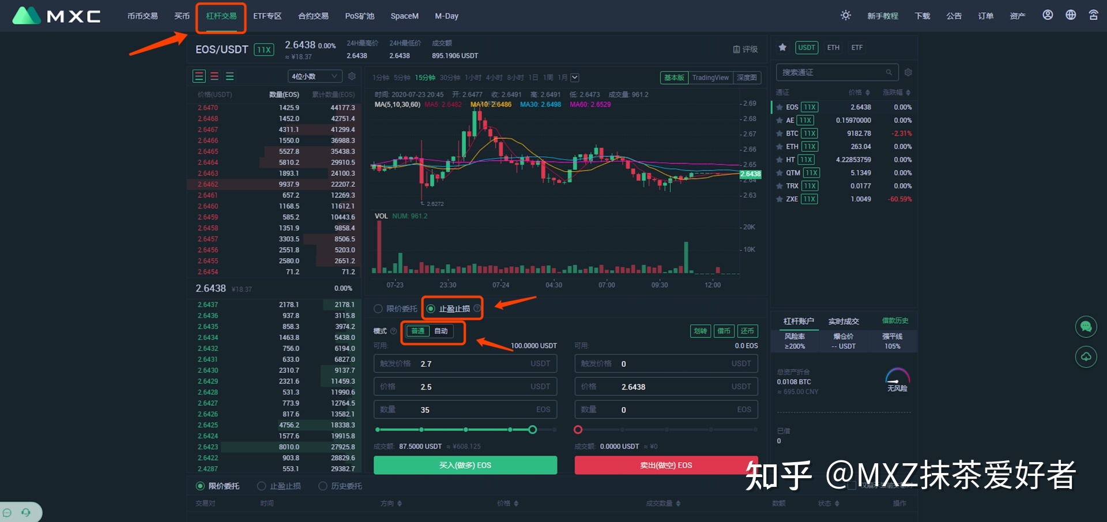The width and height of the screenshot is (1107, 522).
Task: Open the favorites star filter
Action: [782, 47]
